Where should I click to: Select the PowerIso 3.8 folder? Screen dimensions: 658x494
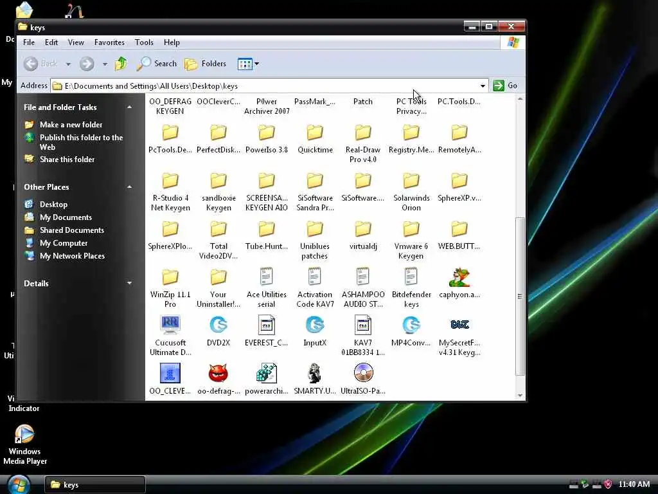coord(267,140)
